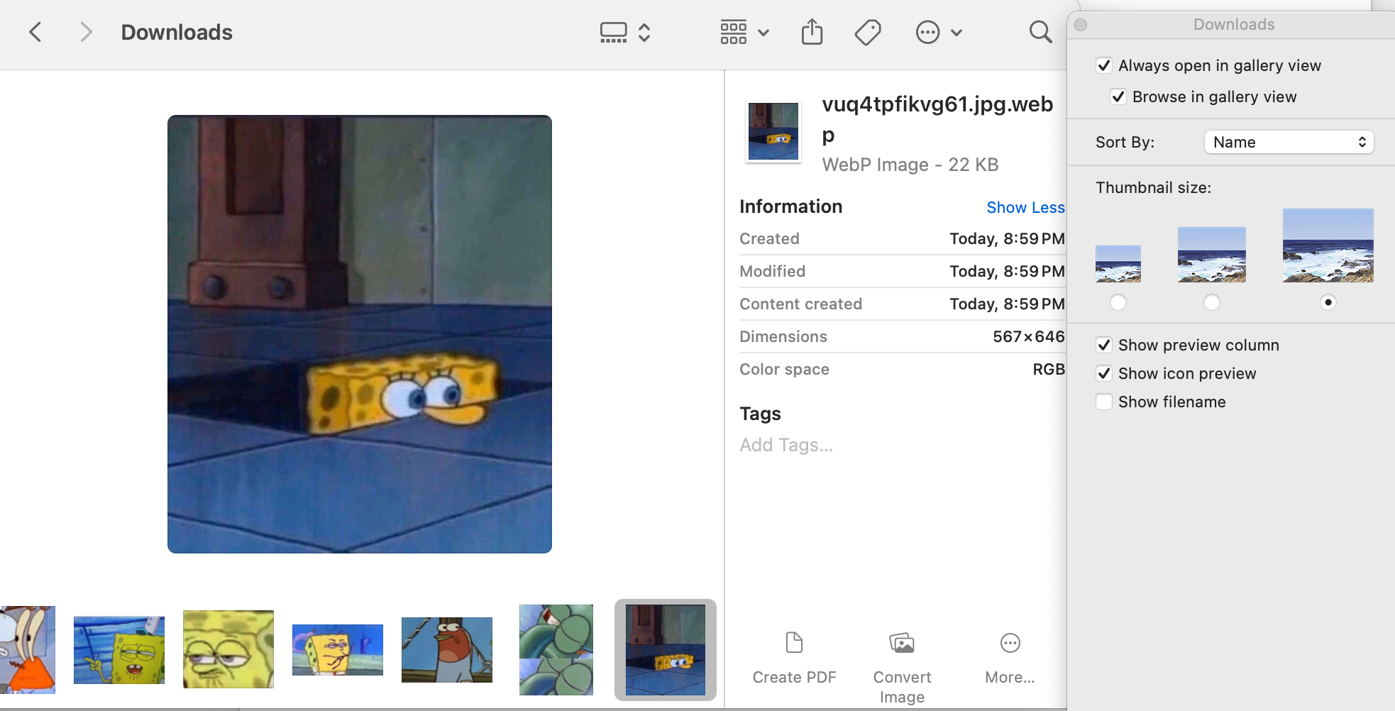The image size is (1395, 711).
Task: Click the grayed-out forward navigation arrow
Action: tap(87, 32)
